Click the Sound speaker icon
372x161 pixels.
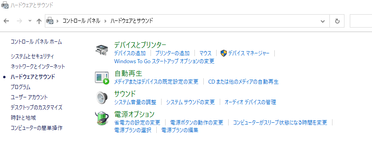102,98
